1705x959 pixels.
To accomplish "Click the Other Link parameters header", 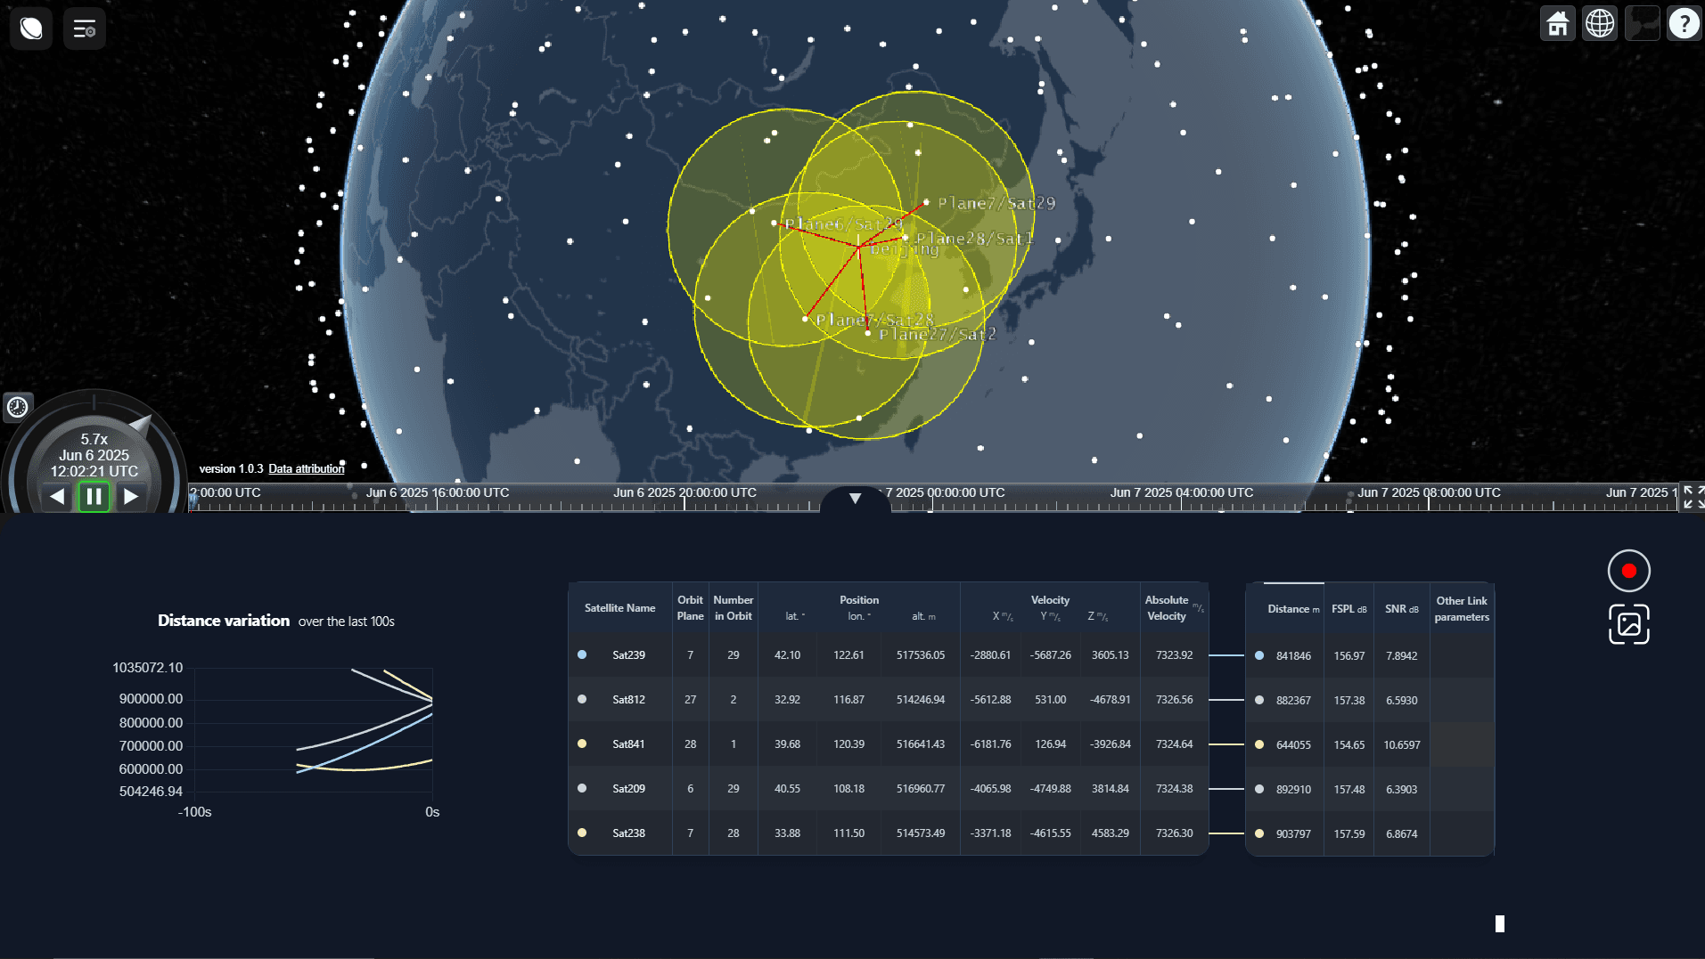I will [x=1462, y=609].
